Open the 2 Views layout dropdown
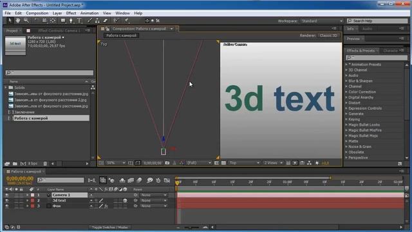This screenshot has width=412, height=232. pyautogui.click(x=273, y=163)
